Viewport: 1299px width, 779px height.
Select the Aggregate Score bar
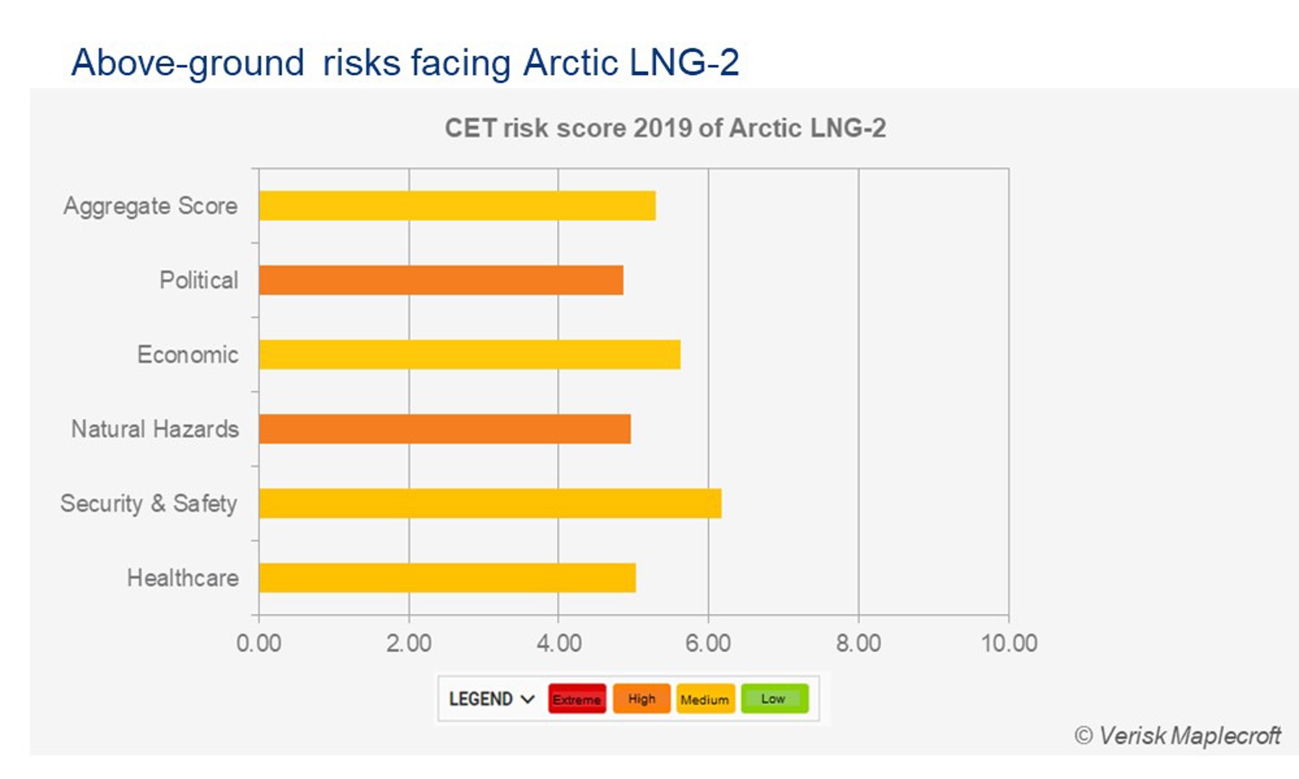pos(457,206)
